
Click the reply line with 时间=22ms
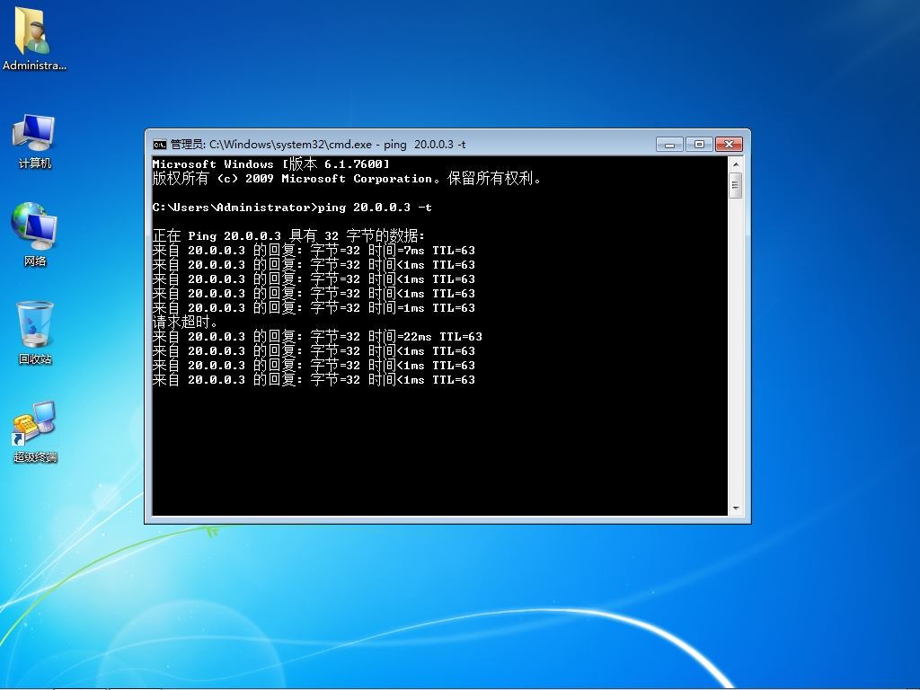317,337
